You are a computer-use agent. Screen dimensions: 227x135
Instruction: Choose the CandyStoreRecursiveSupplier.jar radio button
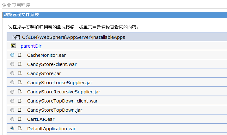(12, 92)
